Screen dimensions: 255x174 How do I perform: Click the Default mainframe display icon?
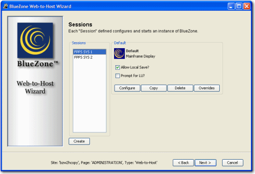[119, 53]
